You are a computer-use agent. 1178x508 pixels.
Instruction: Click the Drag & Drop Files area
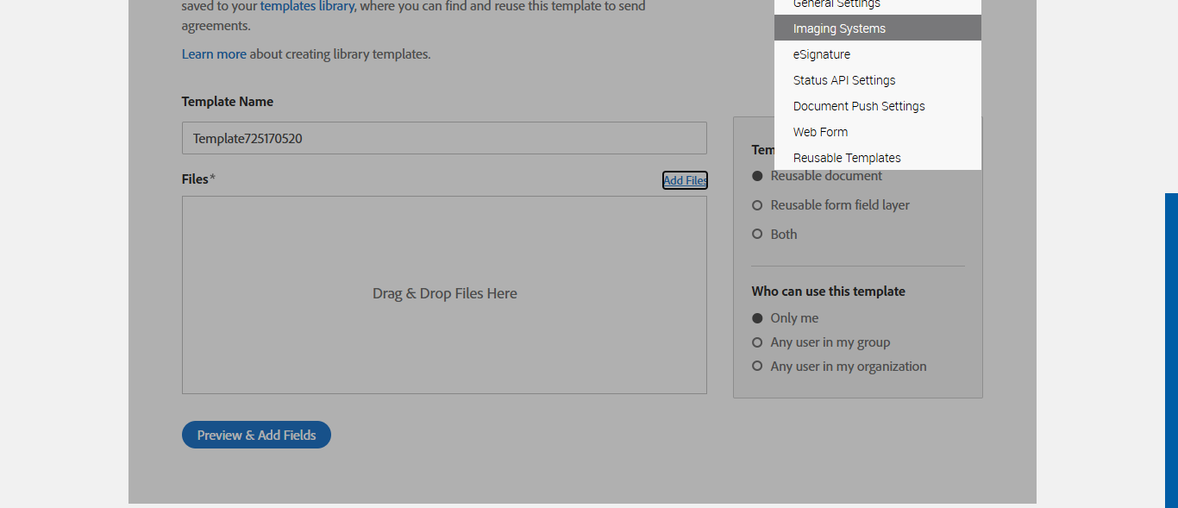point(444,294)
